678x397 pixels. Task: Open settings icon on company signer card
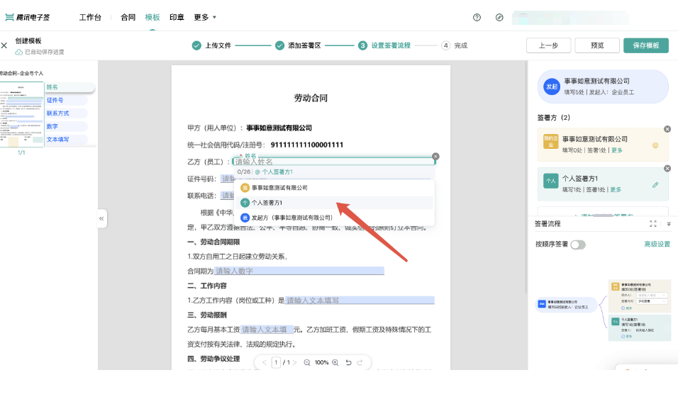click(x=655, y=145)
